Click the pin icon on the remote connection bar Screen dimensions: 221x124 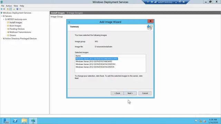pos(152,2)
